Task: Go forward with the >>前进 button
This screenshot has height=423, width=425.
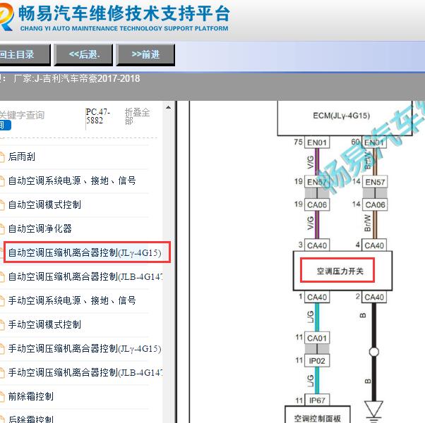Action: click(x=145, y=55)
